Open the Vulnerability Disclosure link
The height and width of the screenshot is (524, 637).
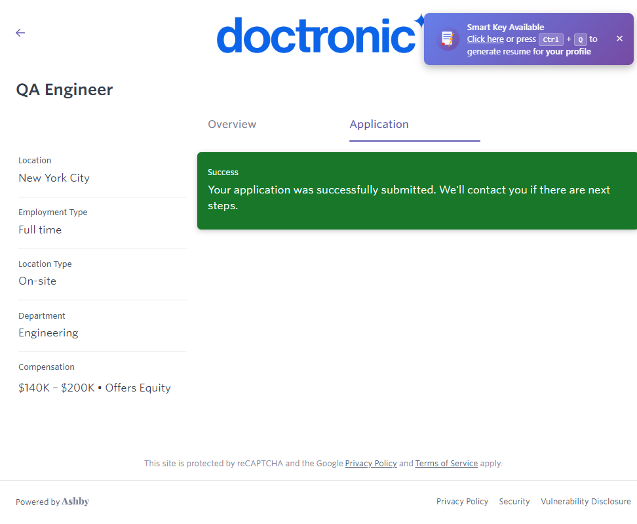(x=585, y=502)
